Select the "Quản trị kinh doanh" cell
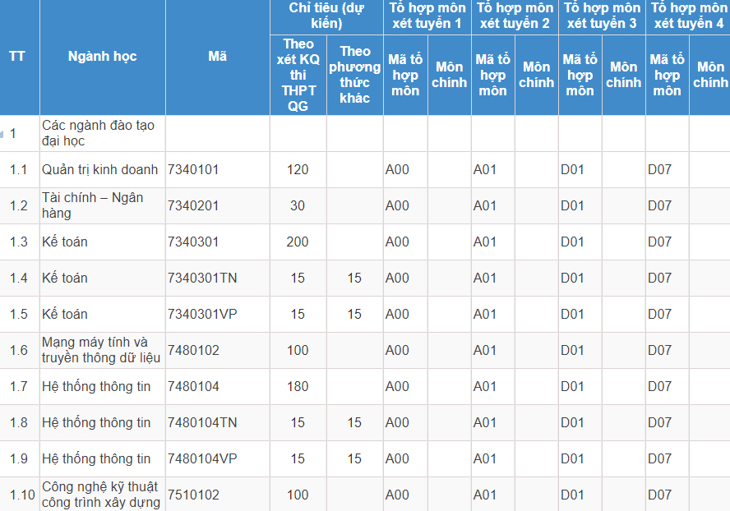Image resolution: width=730 pixels, height=511 pixels. click(99, 169)
